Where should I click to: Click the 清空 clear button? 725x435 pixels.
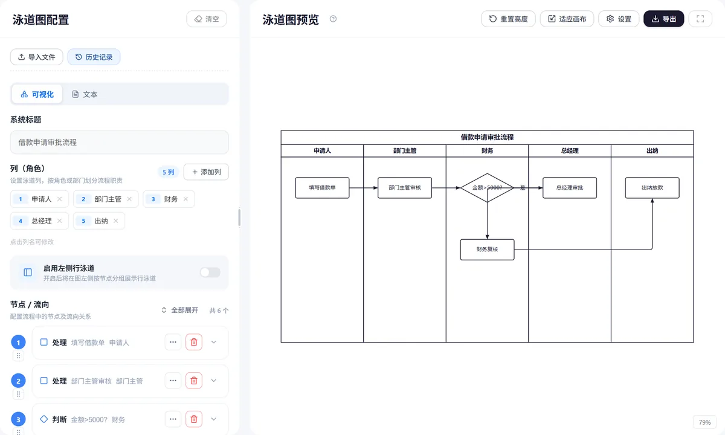click(x=207, y=19)
